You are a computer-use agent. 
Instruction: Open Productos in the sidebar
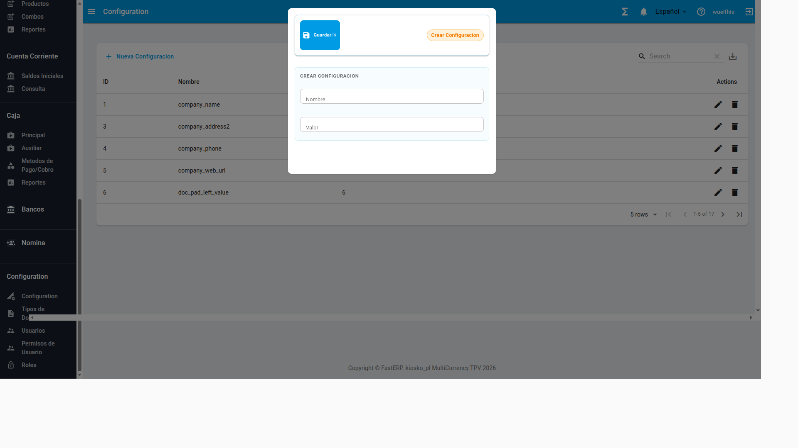(x=35, y=4)
